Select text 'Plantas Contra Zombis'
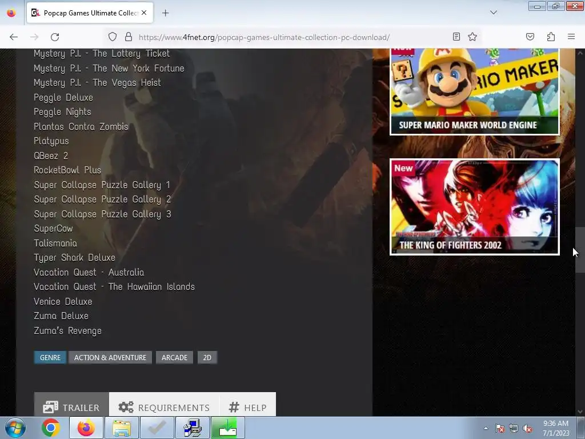 (81, 126)
